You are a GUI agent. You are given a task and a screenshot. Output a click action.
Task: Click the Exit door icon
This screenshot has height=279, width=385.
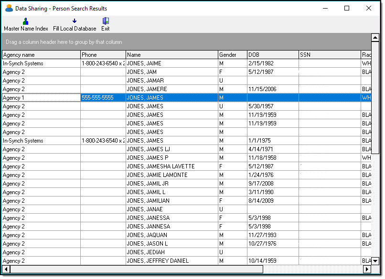pyautogui.click(x=106, y=21)
